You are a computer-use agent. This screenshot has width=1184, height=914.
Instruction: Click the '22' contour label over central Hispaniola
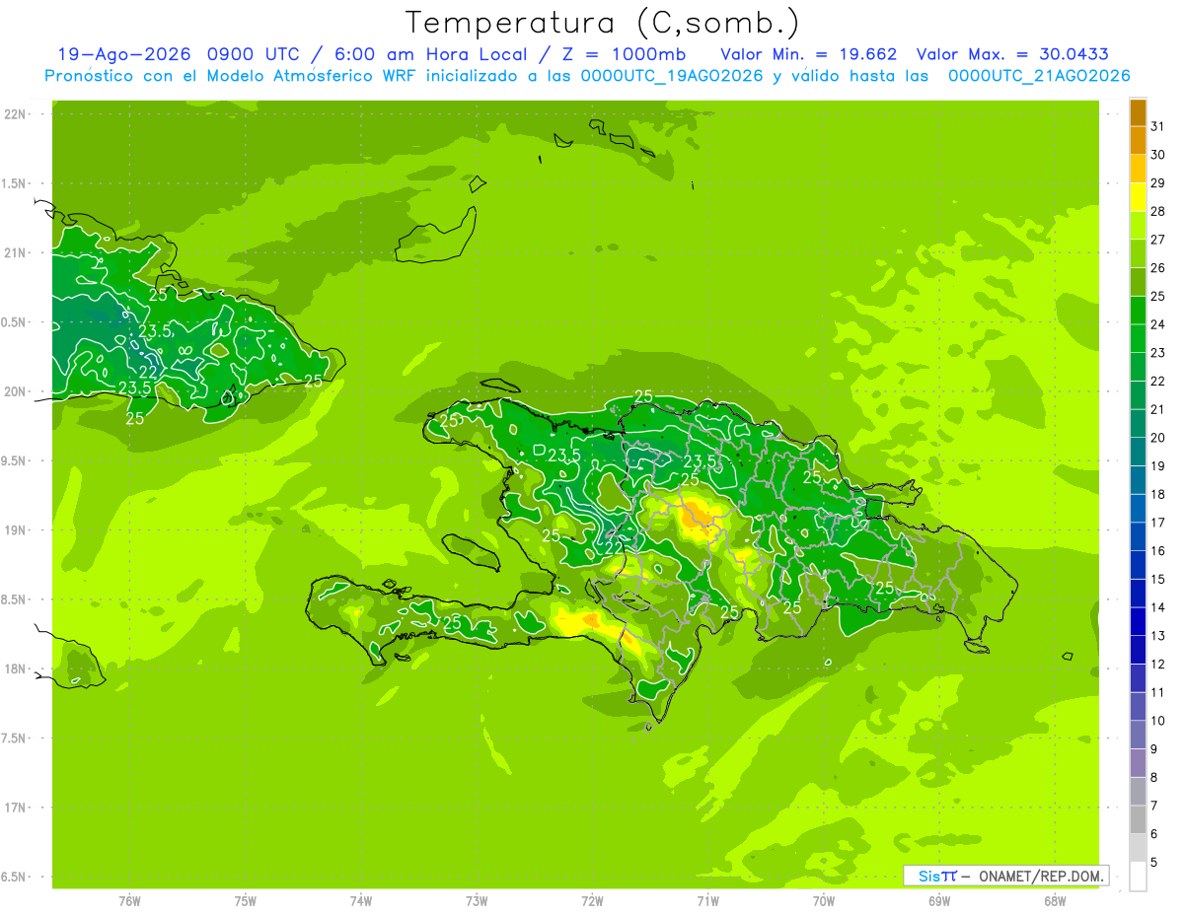(614, 548)
